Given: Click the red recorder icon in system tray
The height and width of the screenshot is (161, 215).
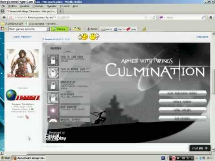Looking at the screenshot, I should coord(173,158).
